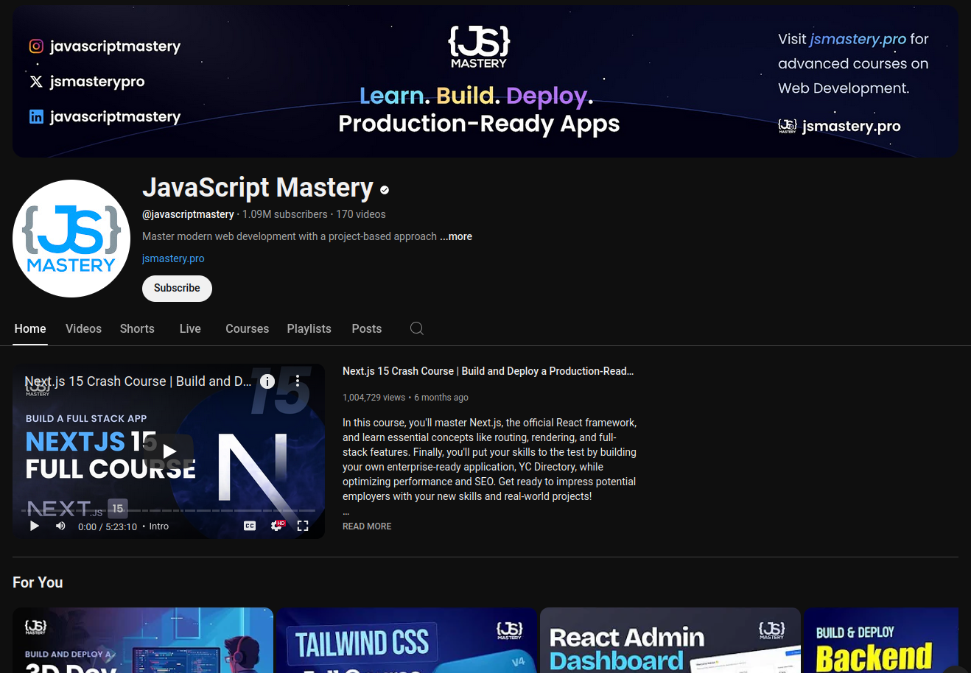The height and width of the screenshot is (673, 971).
Task: Click the video title overlay in player
Action: [138, 381]
